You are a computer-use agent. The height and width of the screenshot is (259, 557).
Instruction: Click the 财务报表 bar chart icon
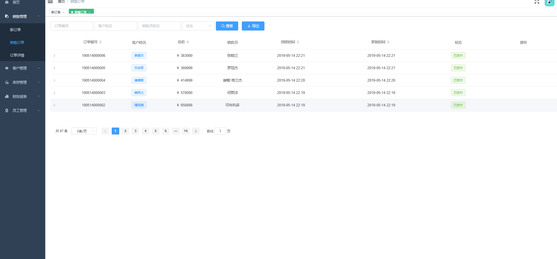click(x=7, y=96)
